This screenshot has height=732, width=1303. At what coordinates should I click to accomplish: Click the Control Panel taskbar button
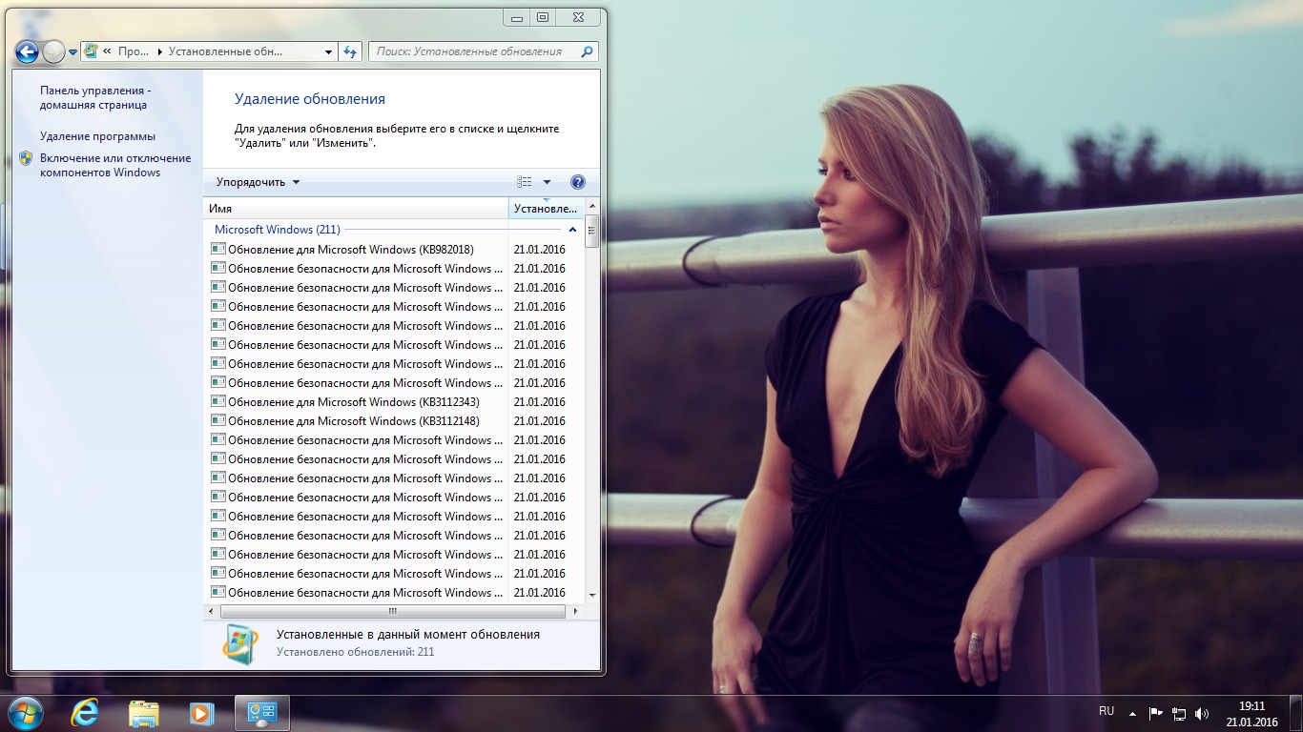261,713
